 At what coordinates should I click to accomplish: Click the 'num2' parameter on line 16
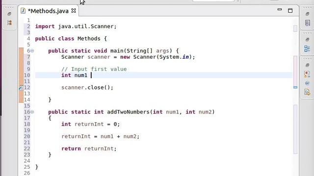coord(205,112)
